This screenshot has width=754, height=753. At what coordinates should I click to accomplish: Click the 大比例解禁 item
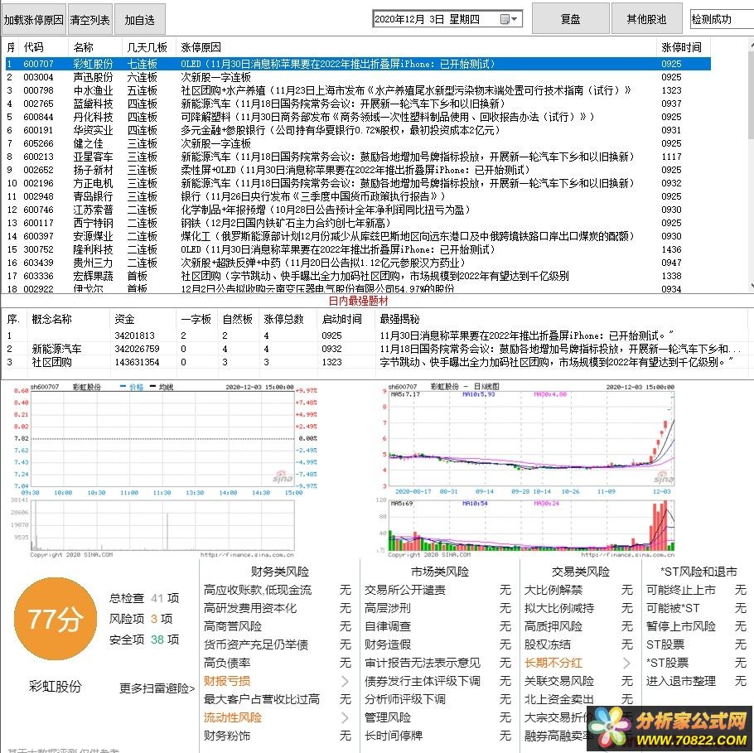(x=553, y=590)
